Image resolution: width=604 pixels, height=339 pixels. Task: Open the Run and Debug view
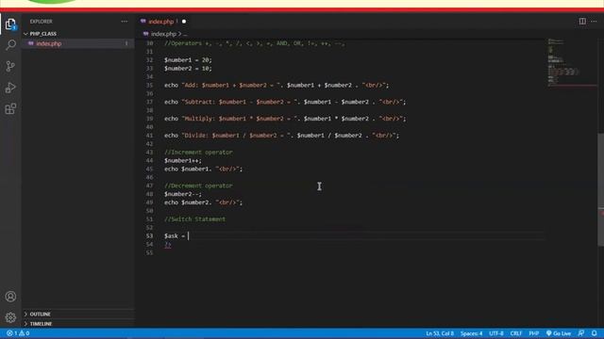point(10,88)
